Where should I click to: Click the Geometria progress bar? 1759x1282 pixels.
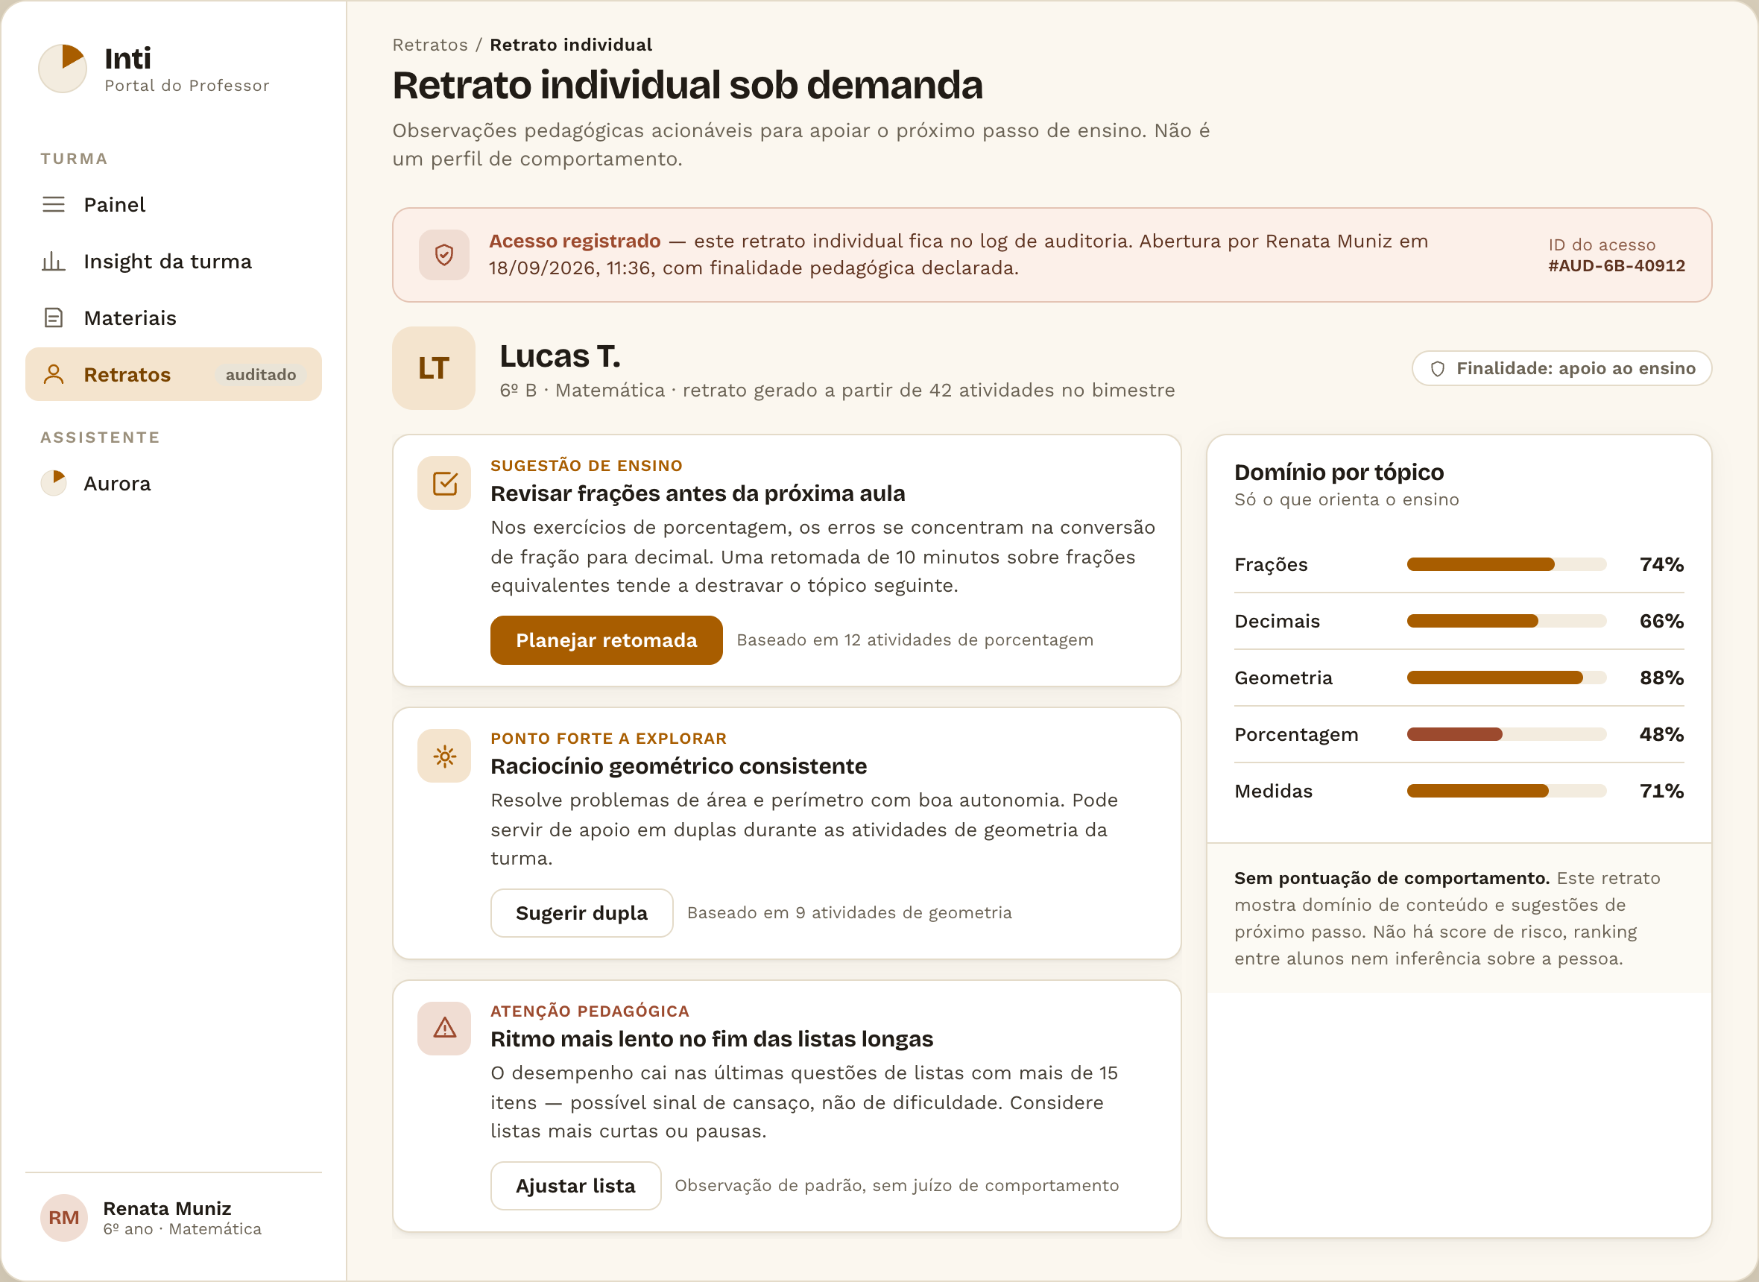1507,678
